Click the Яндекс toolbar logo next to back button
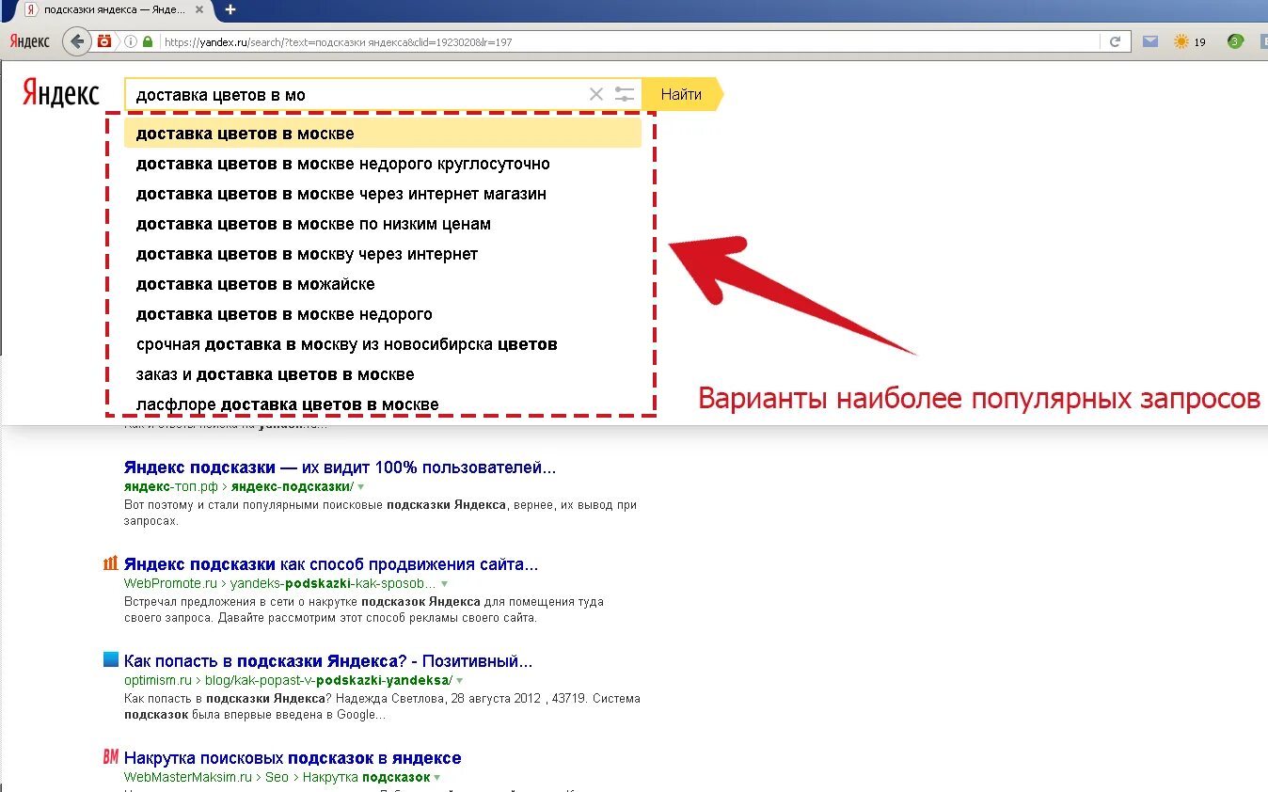Viewport: 1268px width, 792px height. click(x=30, y=41)
